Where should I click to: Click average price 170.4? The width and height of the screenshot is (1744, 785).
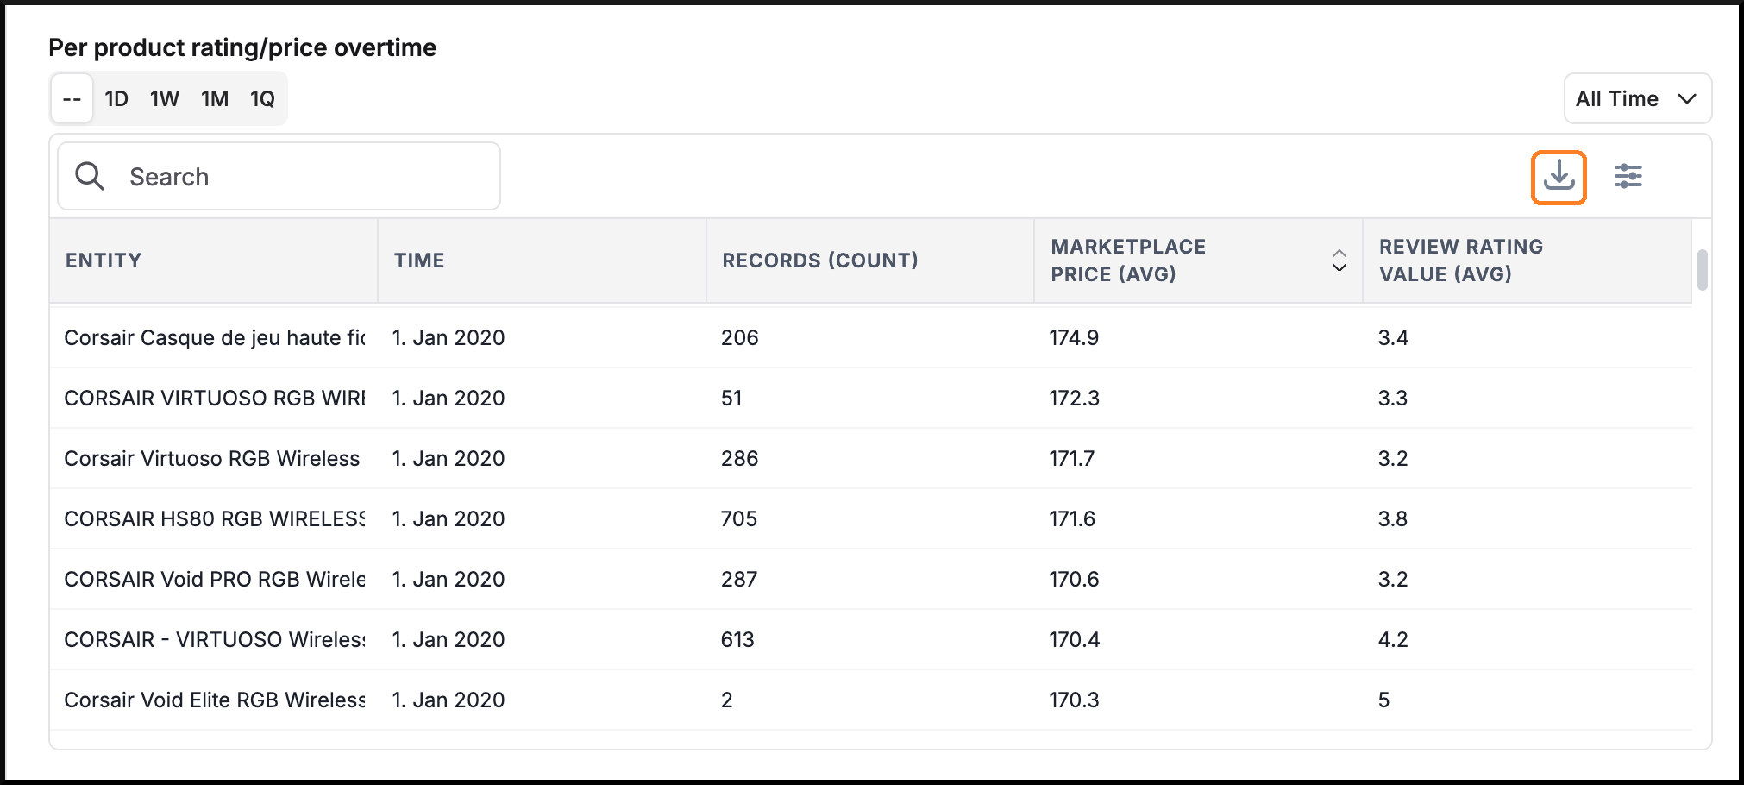[1074, 639]
